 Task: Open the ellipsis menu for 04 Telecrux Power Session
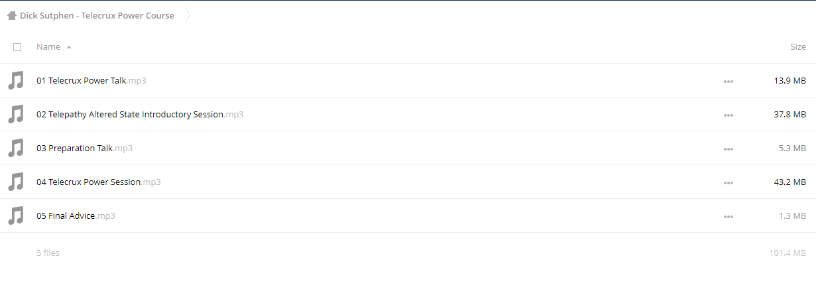click(729, 182)
